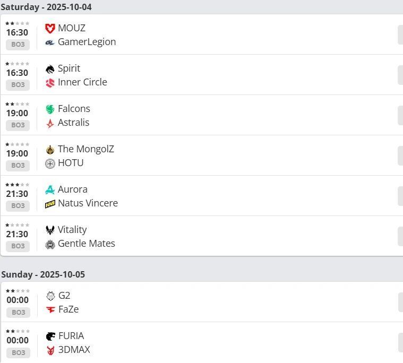
Task: Open the 3DMAX team link
Action: pyautogui.click(x=74, y=350)
